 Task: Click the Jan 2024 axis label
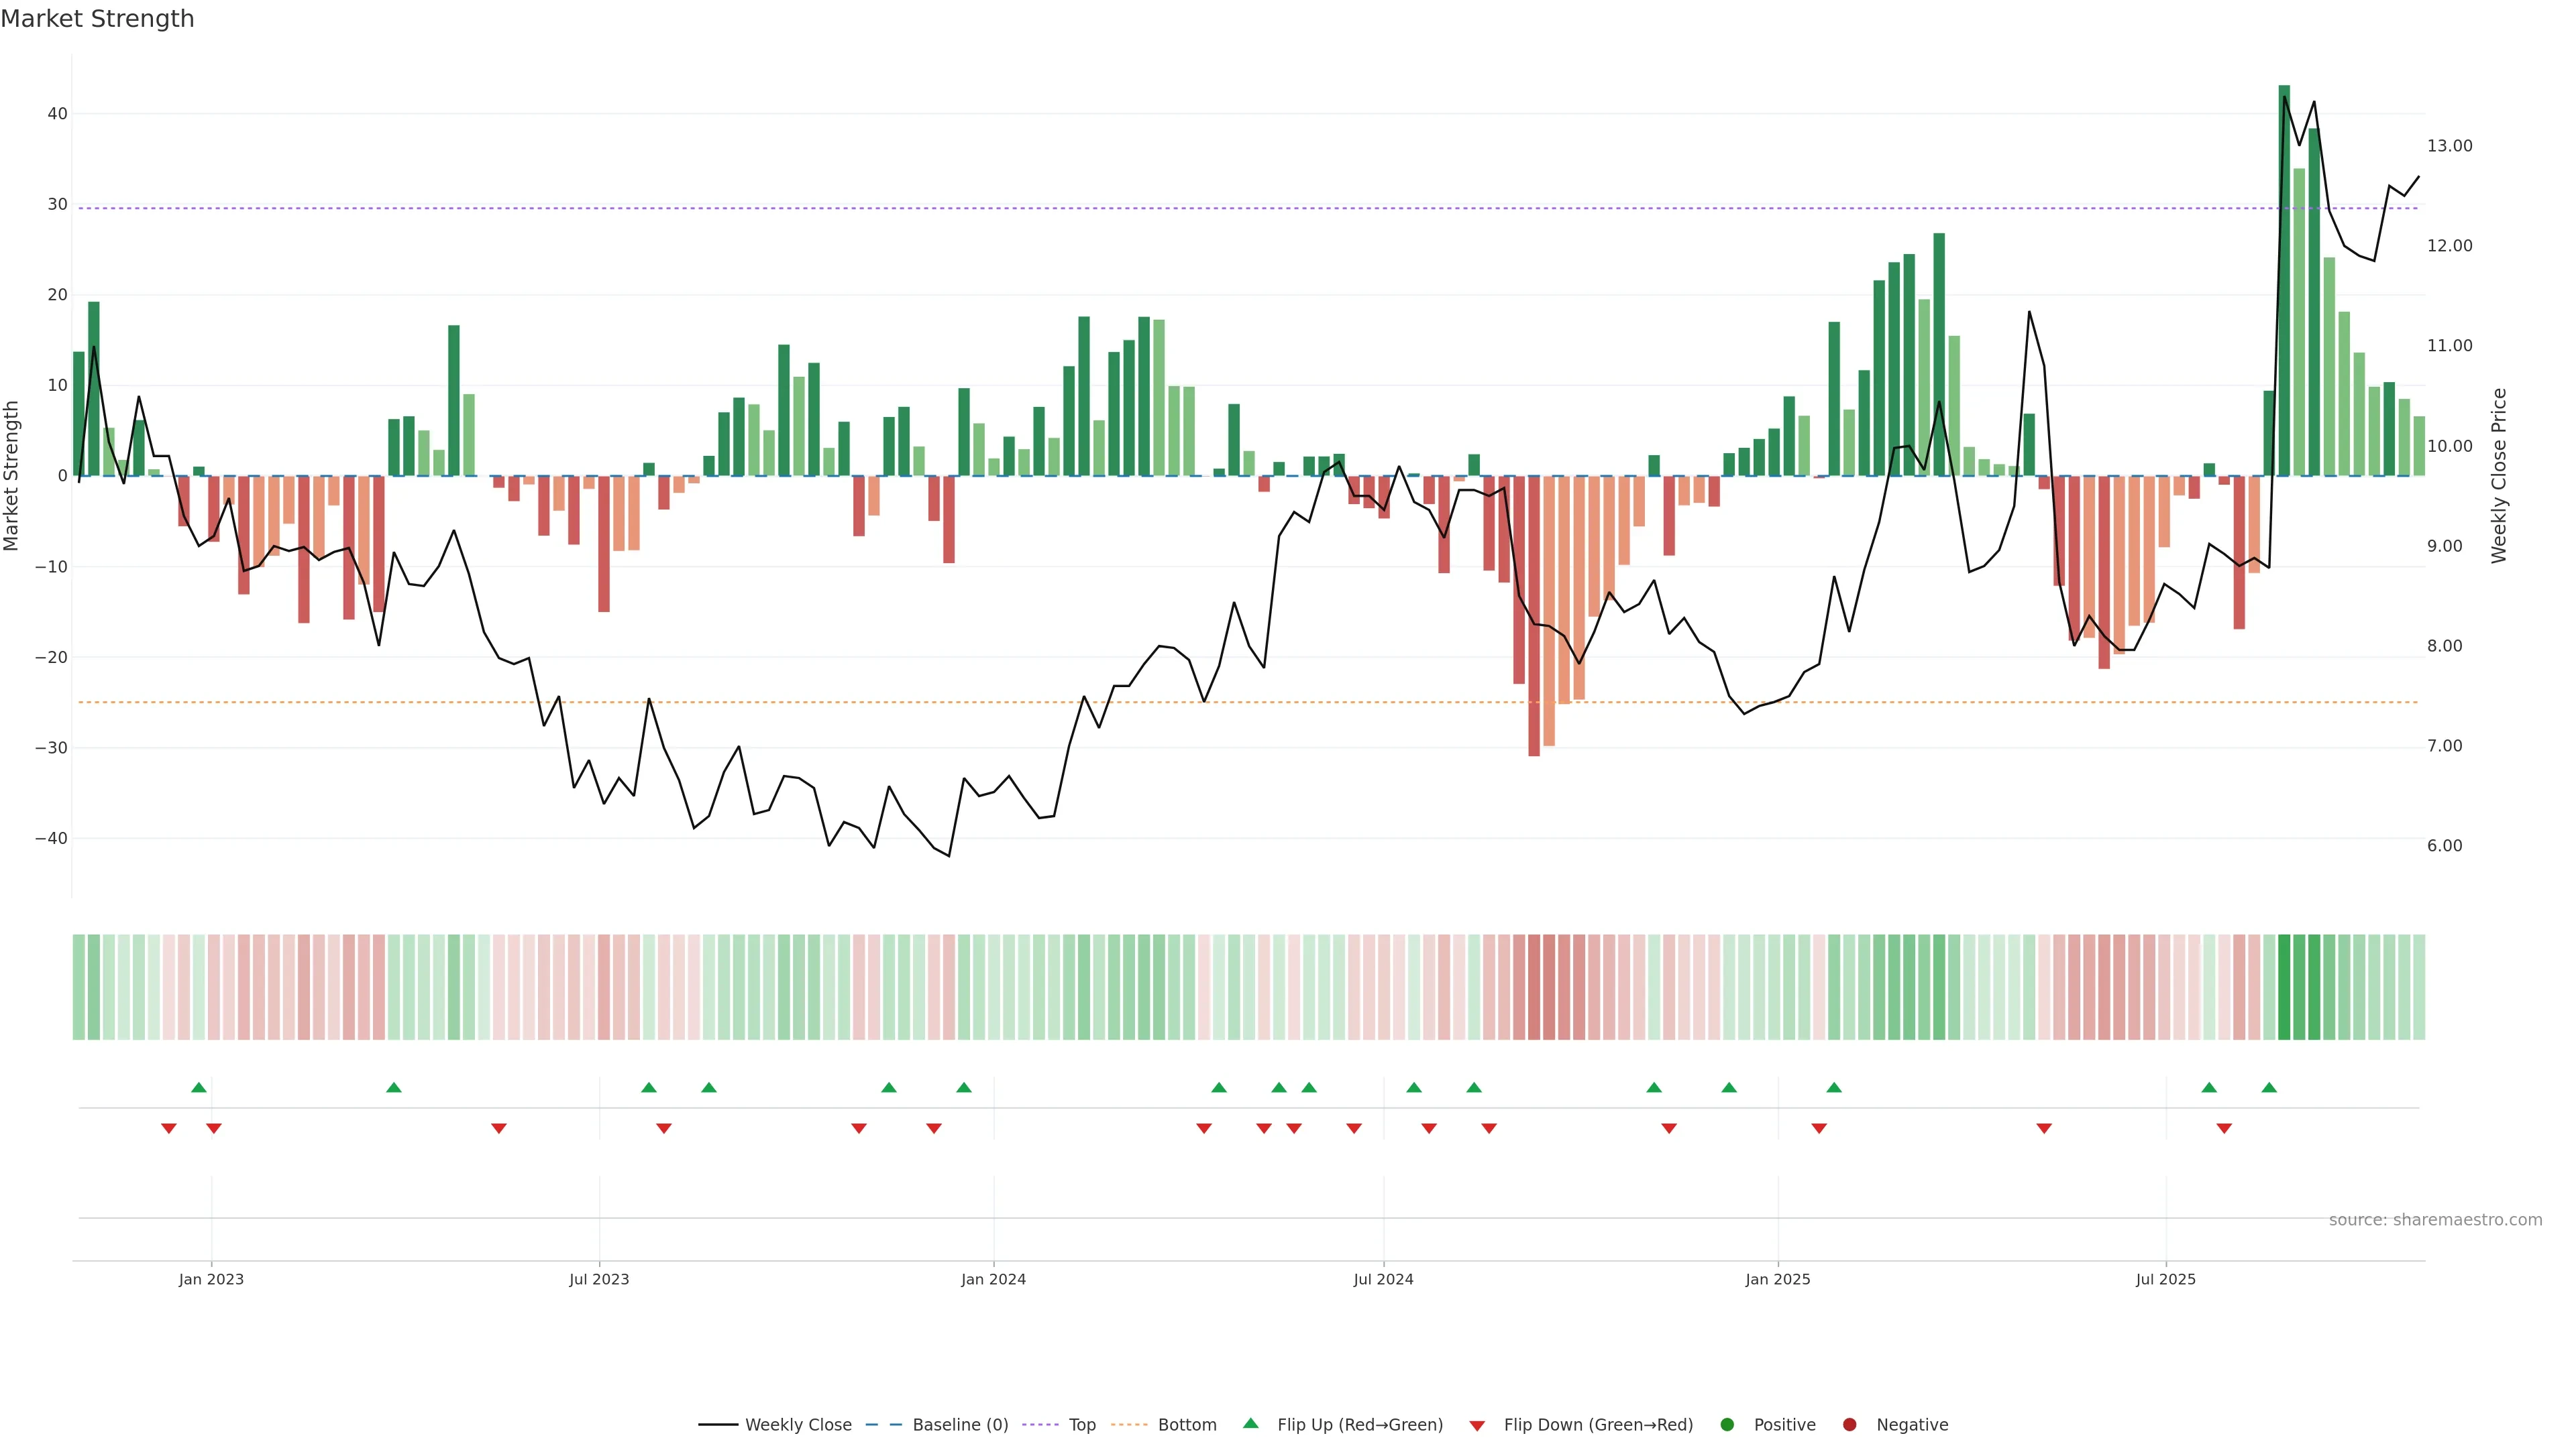point(993,1279)
